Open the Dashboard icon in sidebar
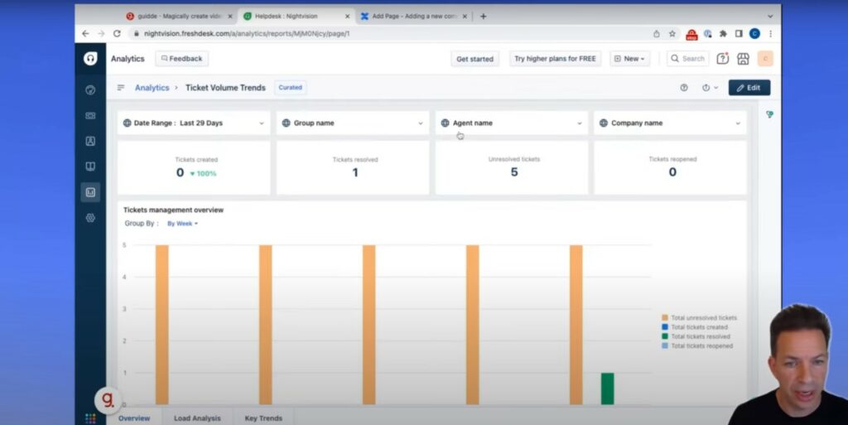 90,89
